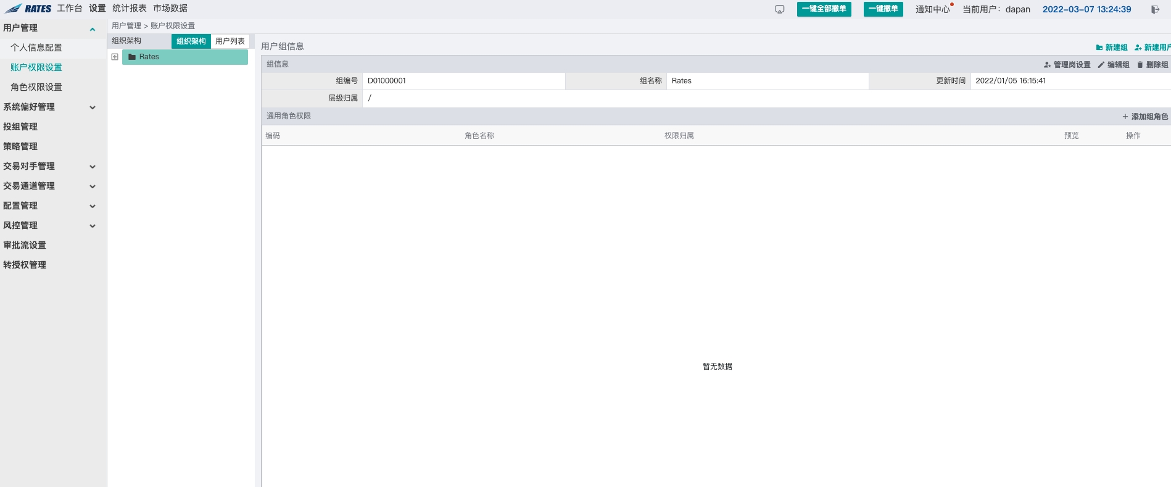1171x487 pixels.
Task: Click the 组名称 field showing Rates
Action: pos(768,81)
